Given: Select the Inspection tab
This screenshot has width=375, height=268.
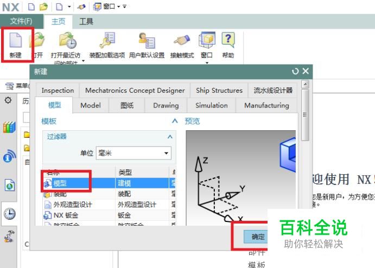Looking at the screenshot, I should pyautogui.click(x=58, y=91).
